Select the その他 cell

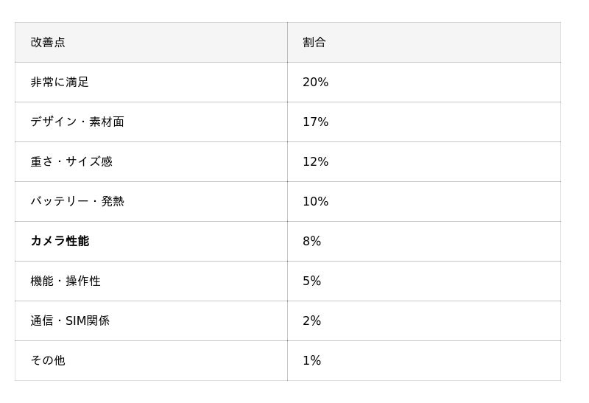pos(48,361)
